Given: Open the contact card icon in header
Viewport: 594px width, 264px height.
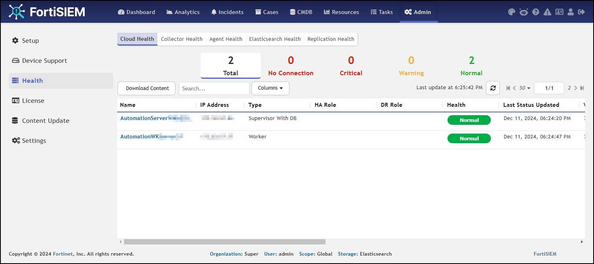Looking at the screenshot, I should (559, 12).
